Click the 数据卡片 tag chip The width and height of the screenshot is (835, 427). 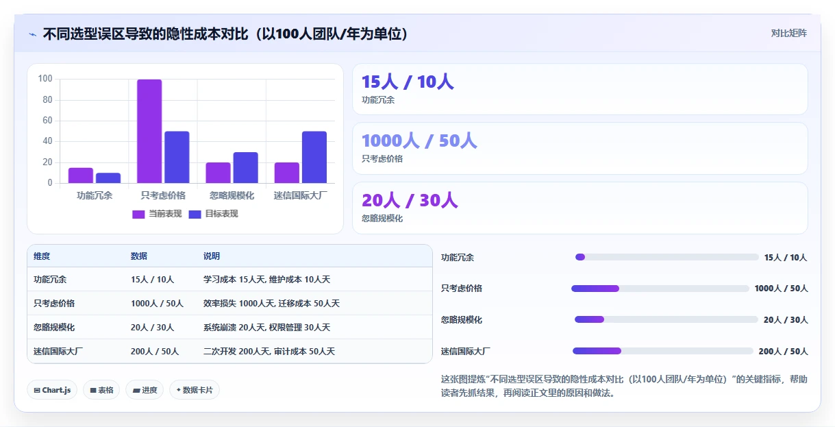(195, 390)
